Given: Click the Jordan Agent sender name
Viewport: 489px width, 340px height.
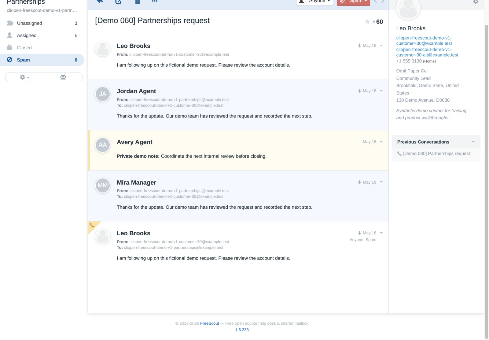Looking at the screenshot, I should click(136, 91).
